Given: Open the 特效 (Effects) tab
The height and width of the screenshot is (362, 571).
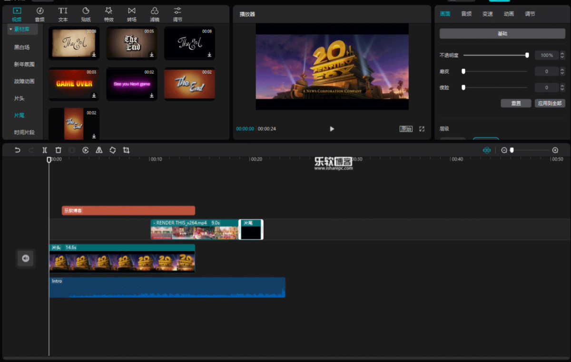Looking at the screenshot, I should (108, 14).
